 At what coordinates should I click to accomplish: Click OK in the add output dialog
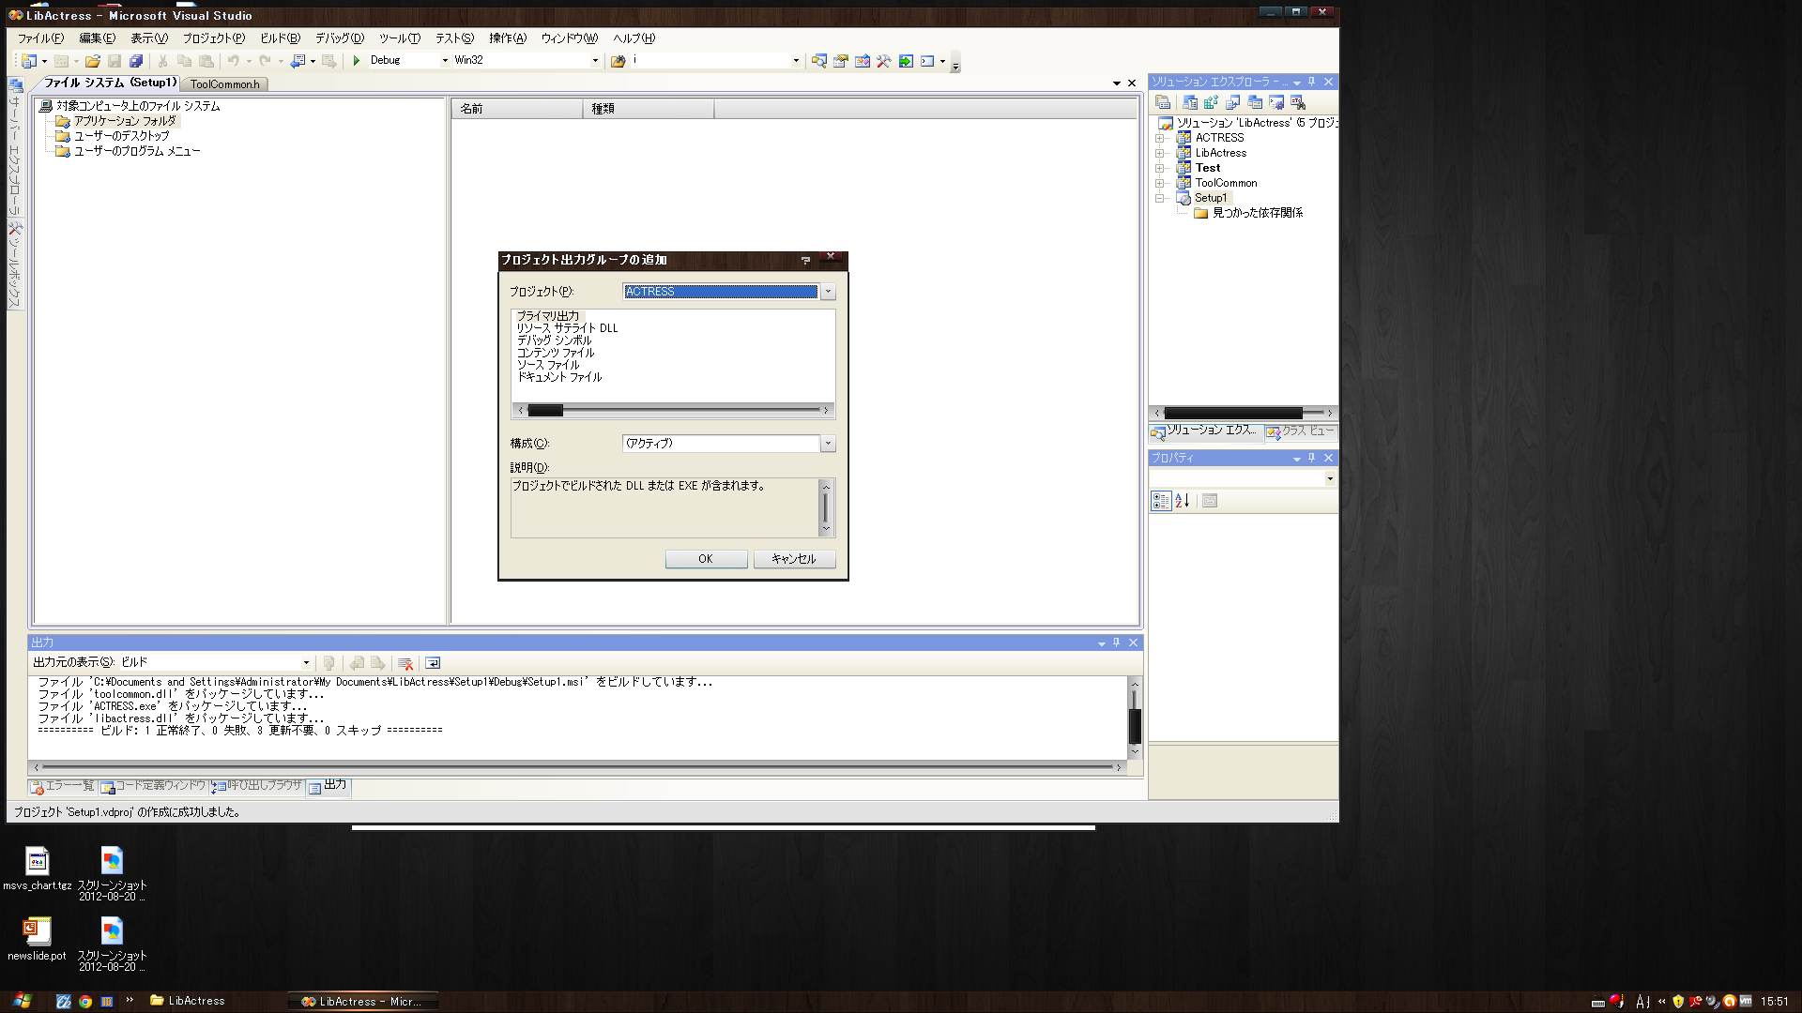[x=706, y=559]
